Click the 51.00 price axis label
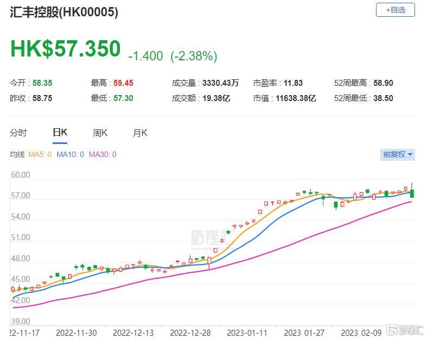The image size is (427, 339). (21, 237)
